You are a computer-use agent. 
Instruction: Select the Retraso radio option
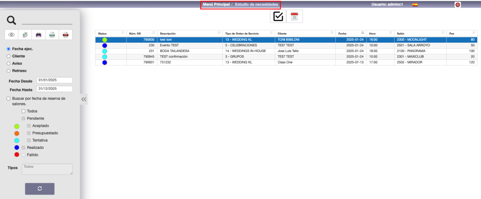pos(9,71)
